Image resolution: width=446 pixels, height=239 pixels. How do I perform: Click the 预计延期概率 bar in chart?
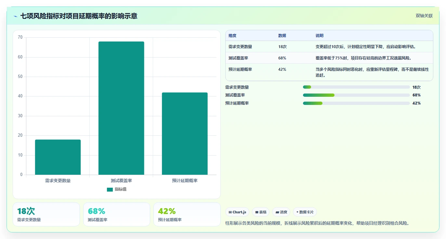185,133
